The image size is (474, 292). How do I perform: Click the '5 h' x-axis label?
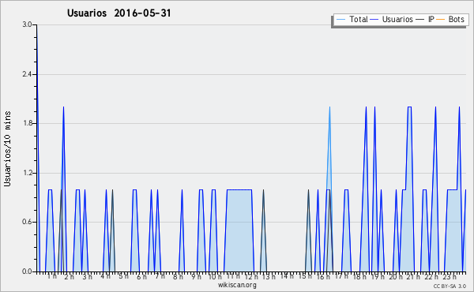(x=123, y=276)
